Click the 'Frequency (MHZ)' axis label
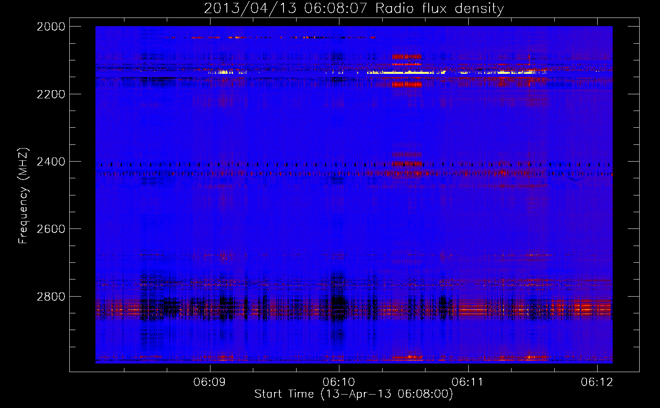 [x=23, y=196]
